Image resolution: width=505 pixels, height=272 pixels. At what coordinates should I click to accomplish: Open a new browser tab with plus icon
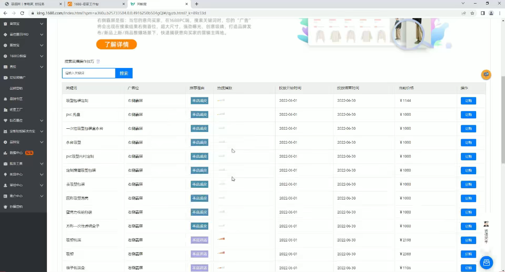[196, 4]
